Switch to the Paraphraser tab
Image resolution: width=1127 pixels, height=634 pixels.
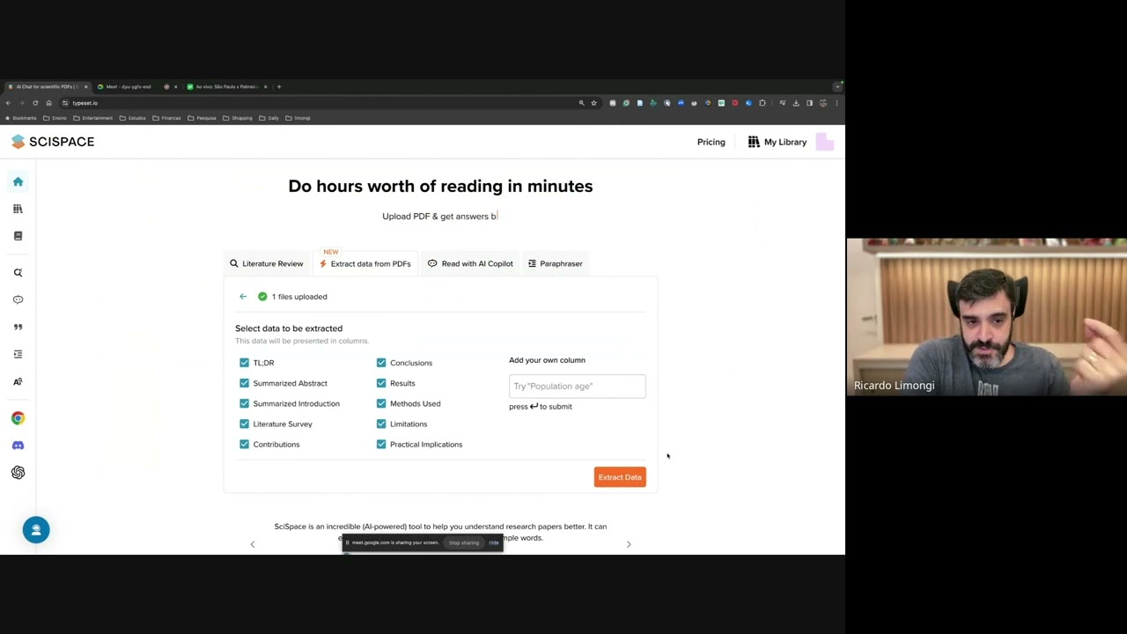556,263
